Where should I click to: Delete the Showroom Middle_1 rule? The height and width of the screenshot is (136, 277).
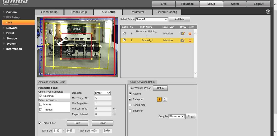[190, 34]
